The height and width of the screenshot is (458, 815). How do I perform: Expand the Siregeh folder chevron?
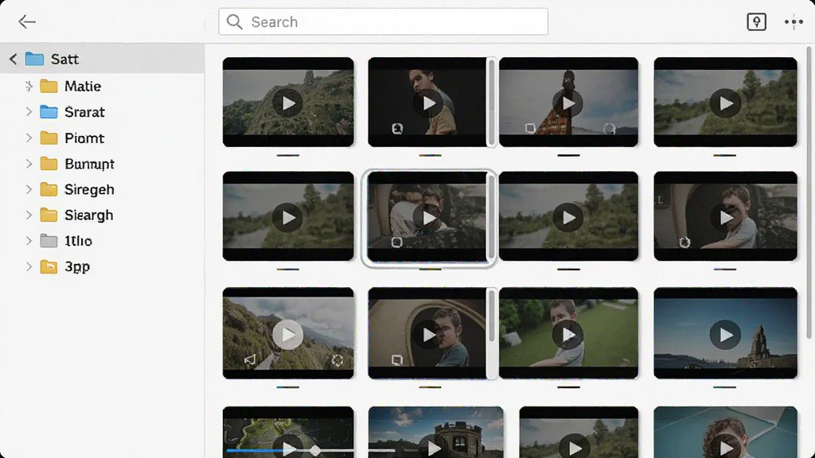click(29, 189)
